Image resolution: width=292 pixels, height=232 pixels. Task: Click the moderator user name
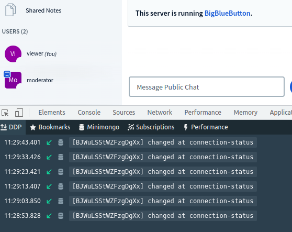coord(40,80)
